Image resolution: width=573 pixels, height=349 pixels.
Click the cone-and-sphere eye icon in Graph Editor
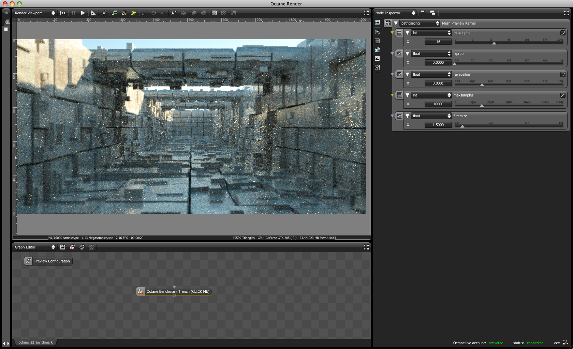click(x=72, y=247)
